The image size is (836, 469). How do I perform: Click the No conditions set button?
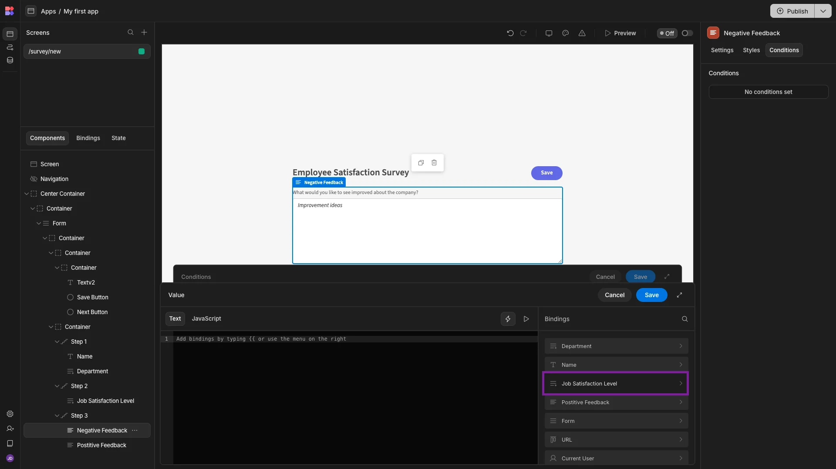tap(768, 92)
